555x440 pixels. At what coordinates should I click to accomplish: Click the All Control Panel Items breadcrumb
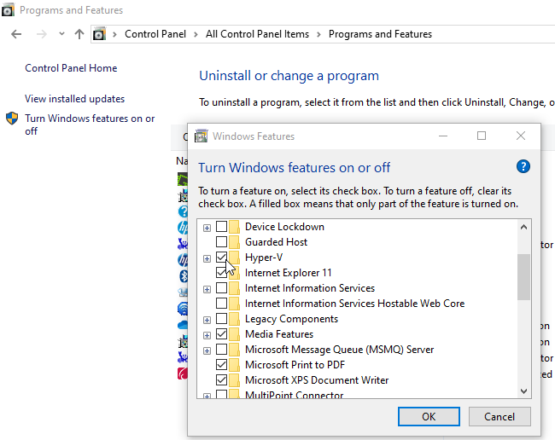(257, 34)
